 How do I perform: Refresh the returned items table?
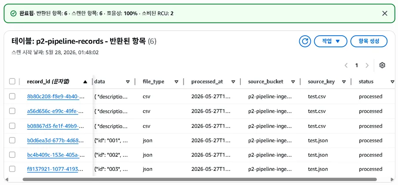click(x=305, y=41)
